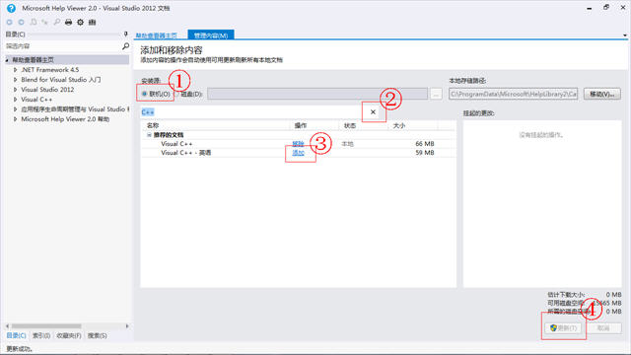This screenshot has height=355, width=631.
Task: Select Blend for Visual Studio 入门 item
Action: tap(61, 80)
